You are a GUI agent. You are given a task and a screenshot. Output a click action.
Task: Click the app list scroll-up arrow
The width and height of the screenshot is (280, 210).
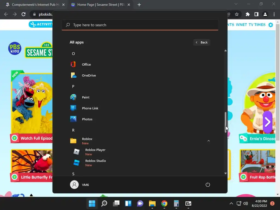[226, 51]
